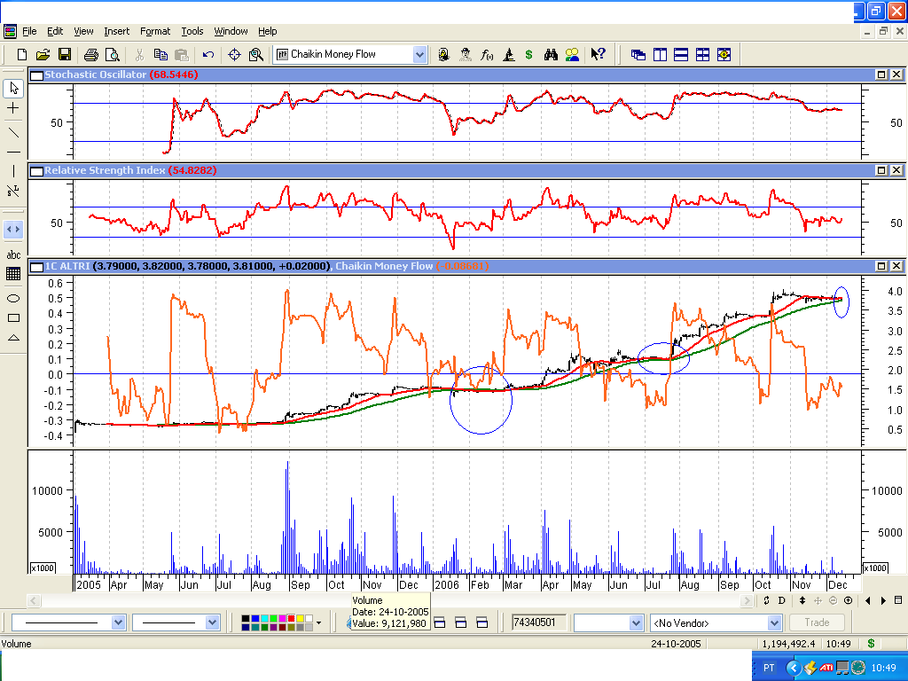
Task: Toggle the D daily periodicity button
Action: coord(781,600)
